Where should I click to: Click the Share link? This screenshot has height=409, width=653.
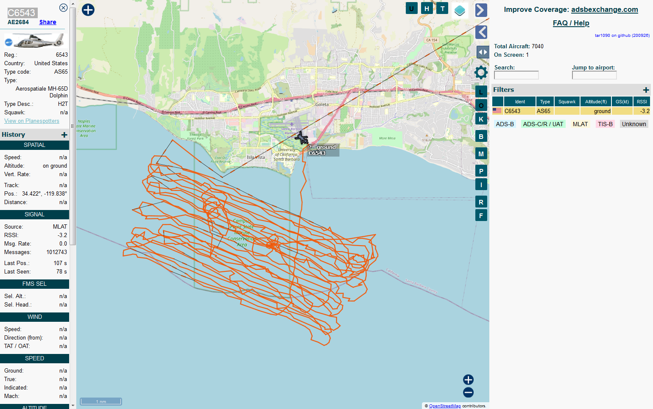(47, 22)
